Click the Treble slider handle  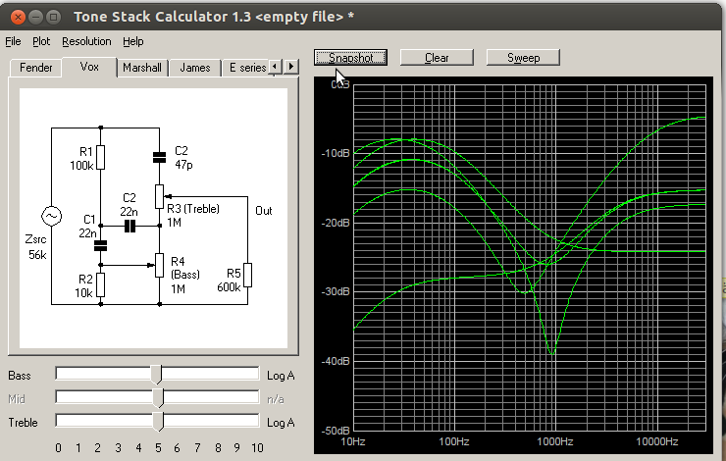click(x=158, y=421)
